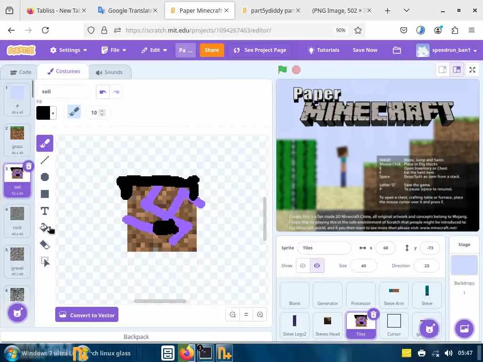Image resolution: width=483 pixels, height=362 pixels.
Task: Click the Undo arrow button
Action: tap(103, 92)
